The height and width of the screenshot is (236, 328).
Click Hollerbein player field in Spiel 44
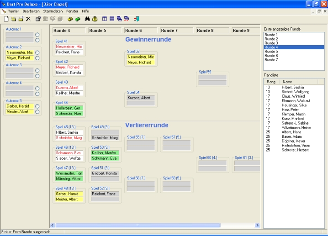tap(68, 108)
